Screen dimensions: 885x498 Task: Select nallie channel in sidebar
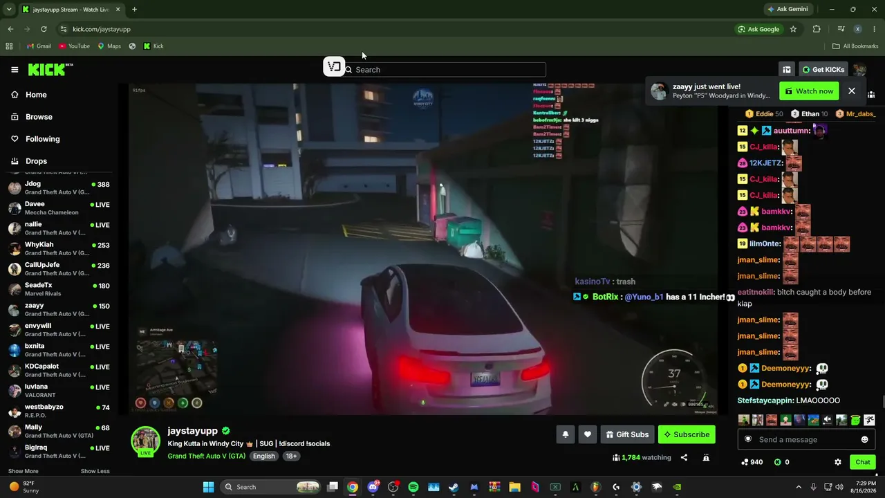59,228
